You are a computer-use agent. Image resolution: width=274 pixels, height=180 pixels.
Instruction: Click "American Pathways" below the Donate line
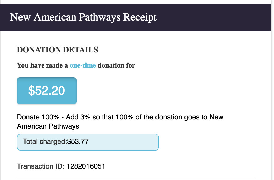click(48, 126)
